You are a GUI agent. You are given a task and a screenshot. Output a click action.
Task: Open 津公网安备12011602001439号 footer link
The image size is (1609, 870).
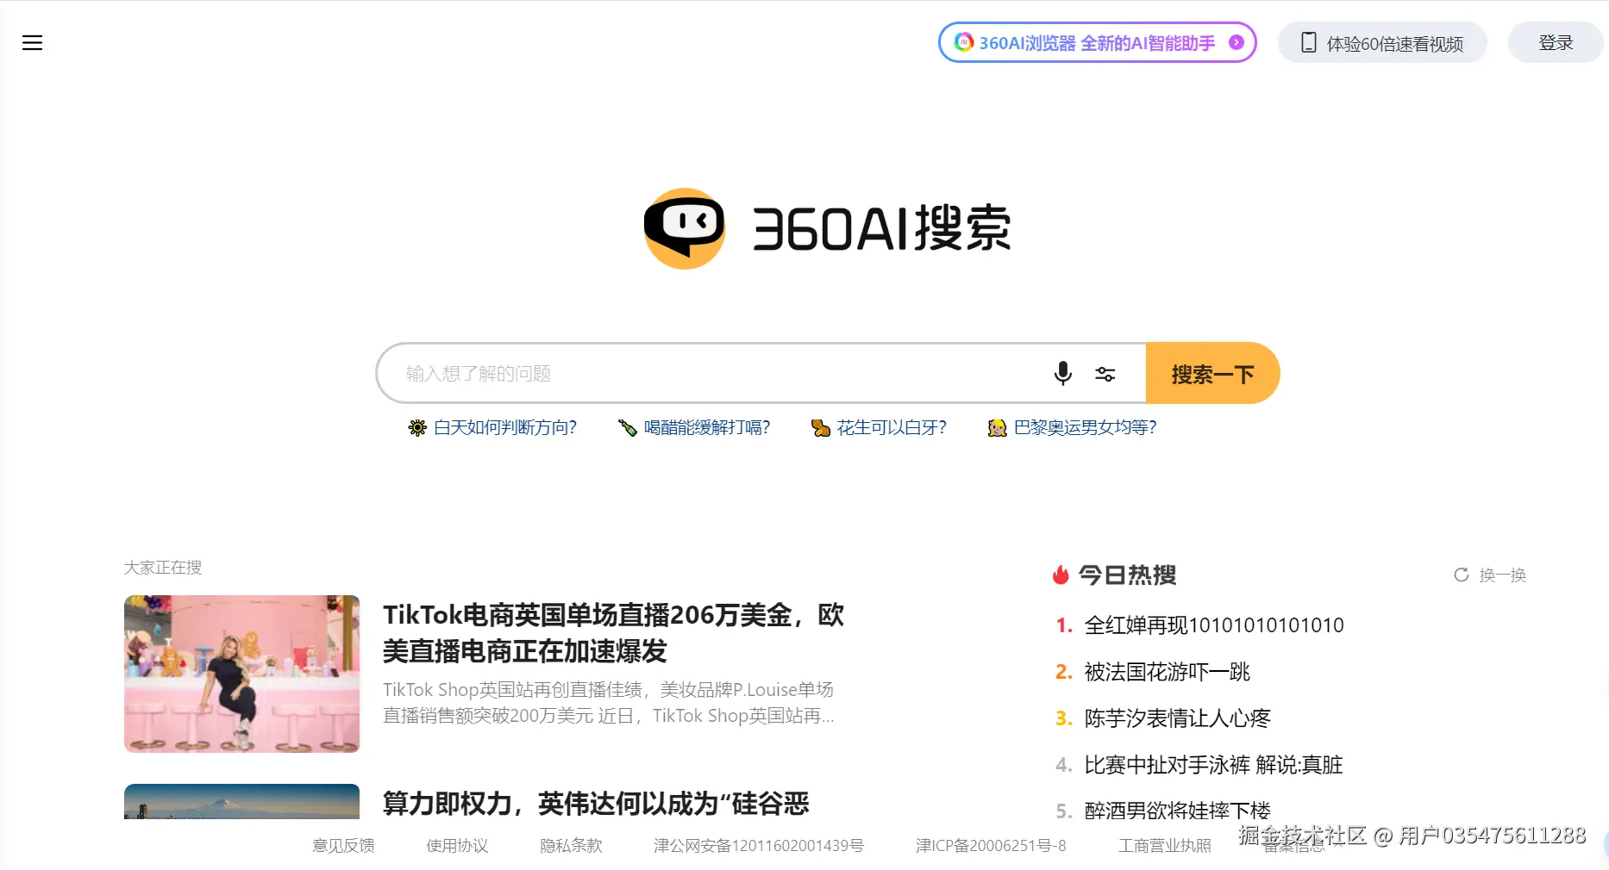[759, 846]
